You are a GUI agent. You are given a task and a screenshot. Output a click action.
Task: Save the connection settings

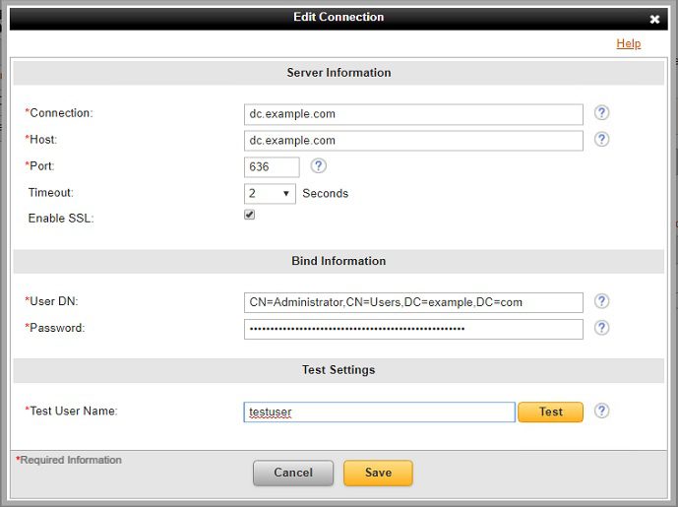(x=378, y=473)
